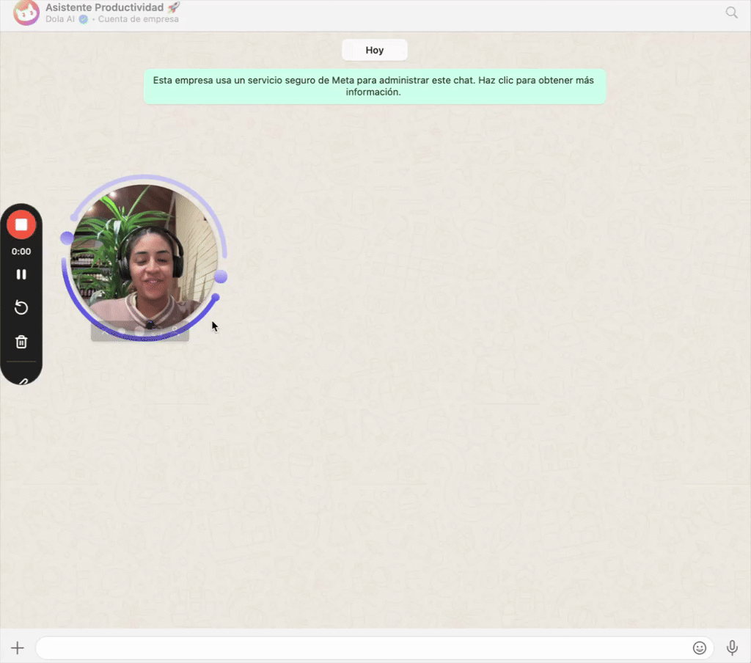Click the Hoy date label

pos(375,51)
